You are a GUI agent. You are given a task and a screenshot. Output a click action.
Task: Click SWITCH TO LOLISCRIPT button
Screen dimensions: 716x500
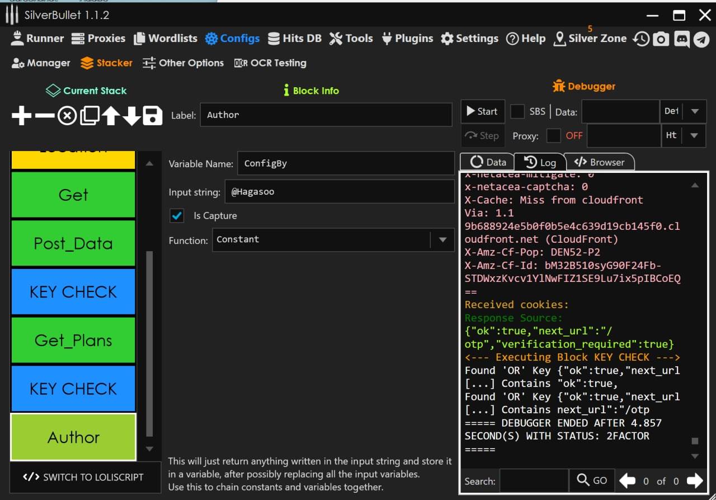point(83,477)
